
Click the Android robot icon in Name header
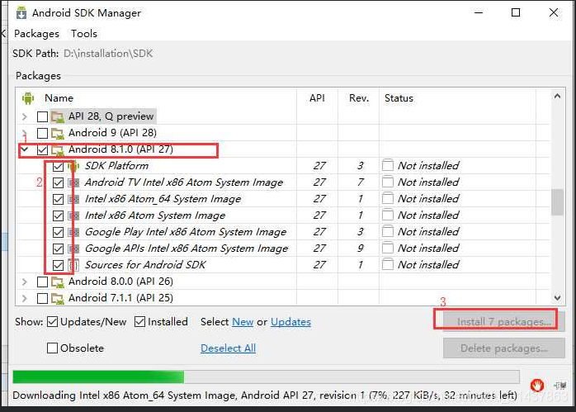[28, 98]
